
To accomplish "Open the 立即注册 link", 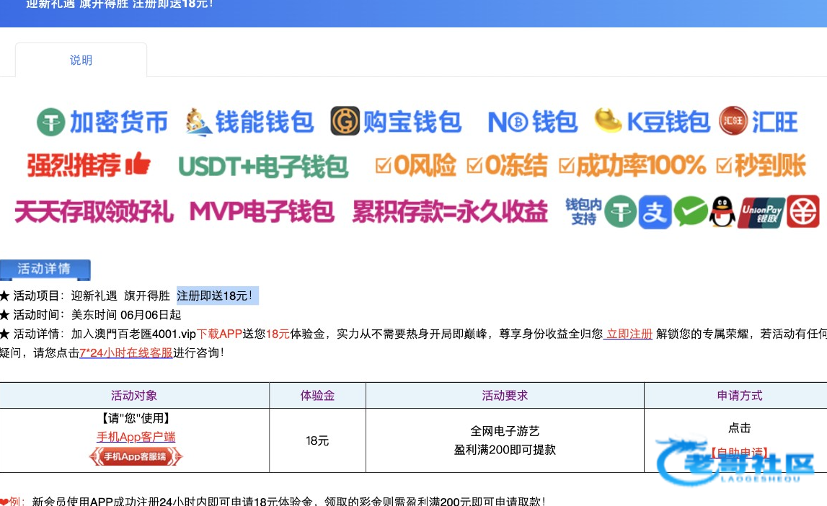I will 629,334.
